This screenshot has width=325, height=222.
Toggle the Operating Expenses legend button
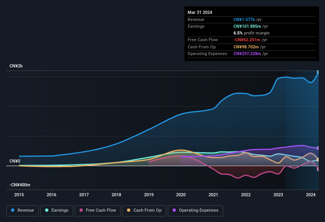[x=196, y=211]
